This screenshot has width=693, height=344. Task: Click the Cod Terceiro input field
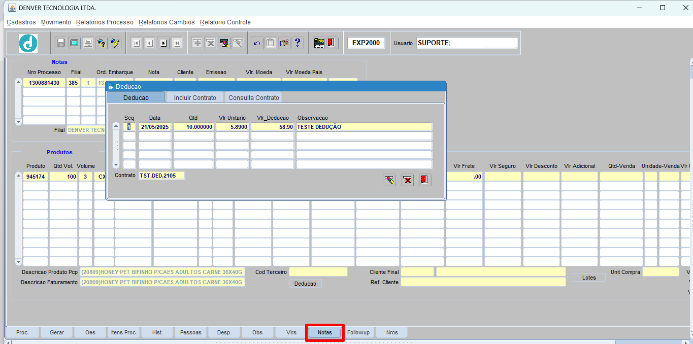(318, 272)
